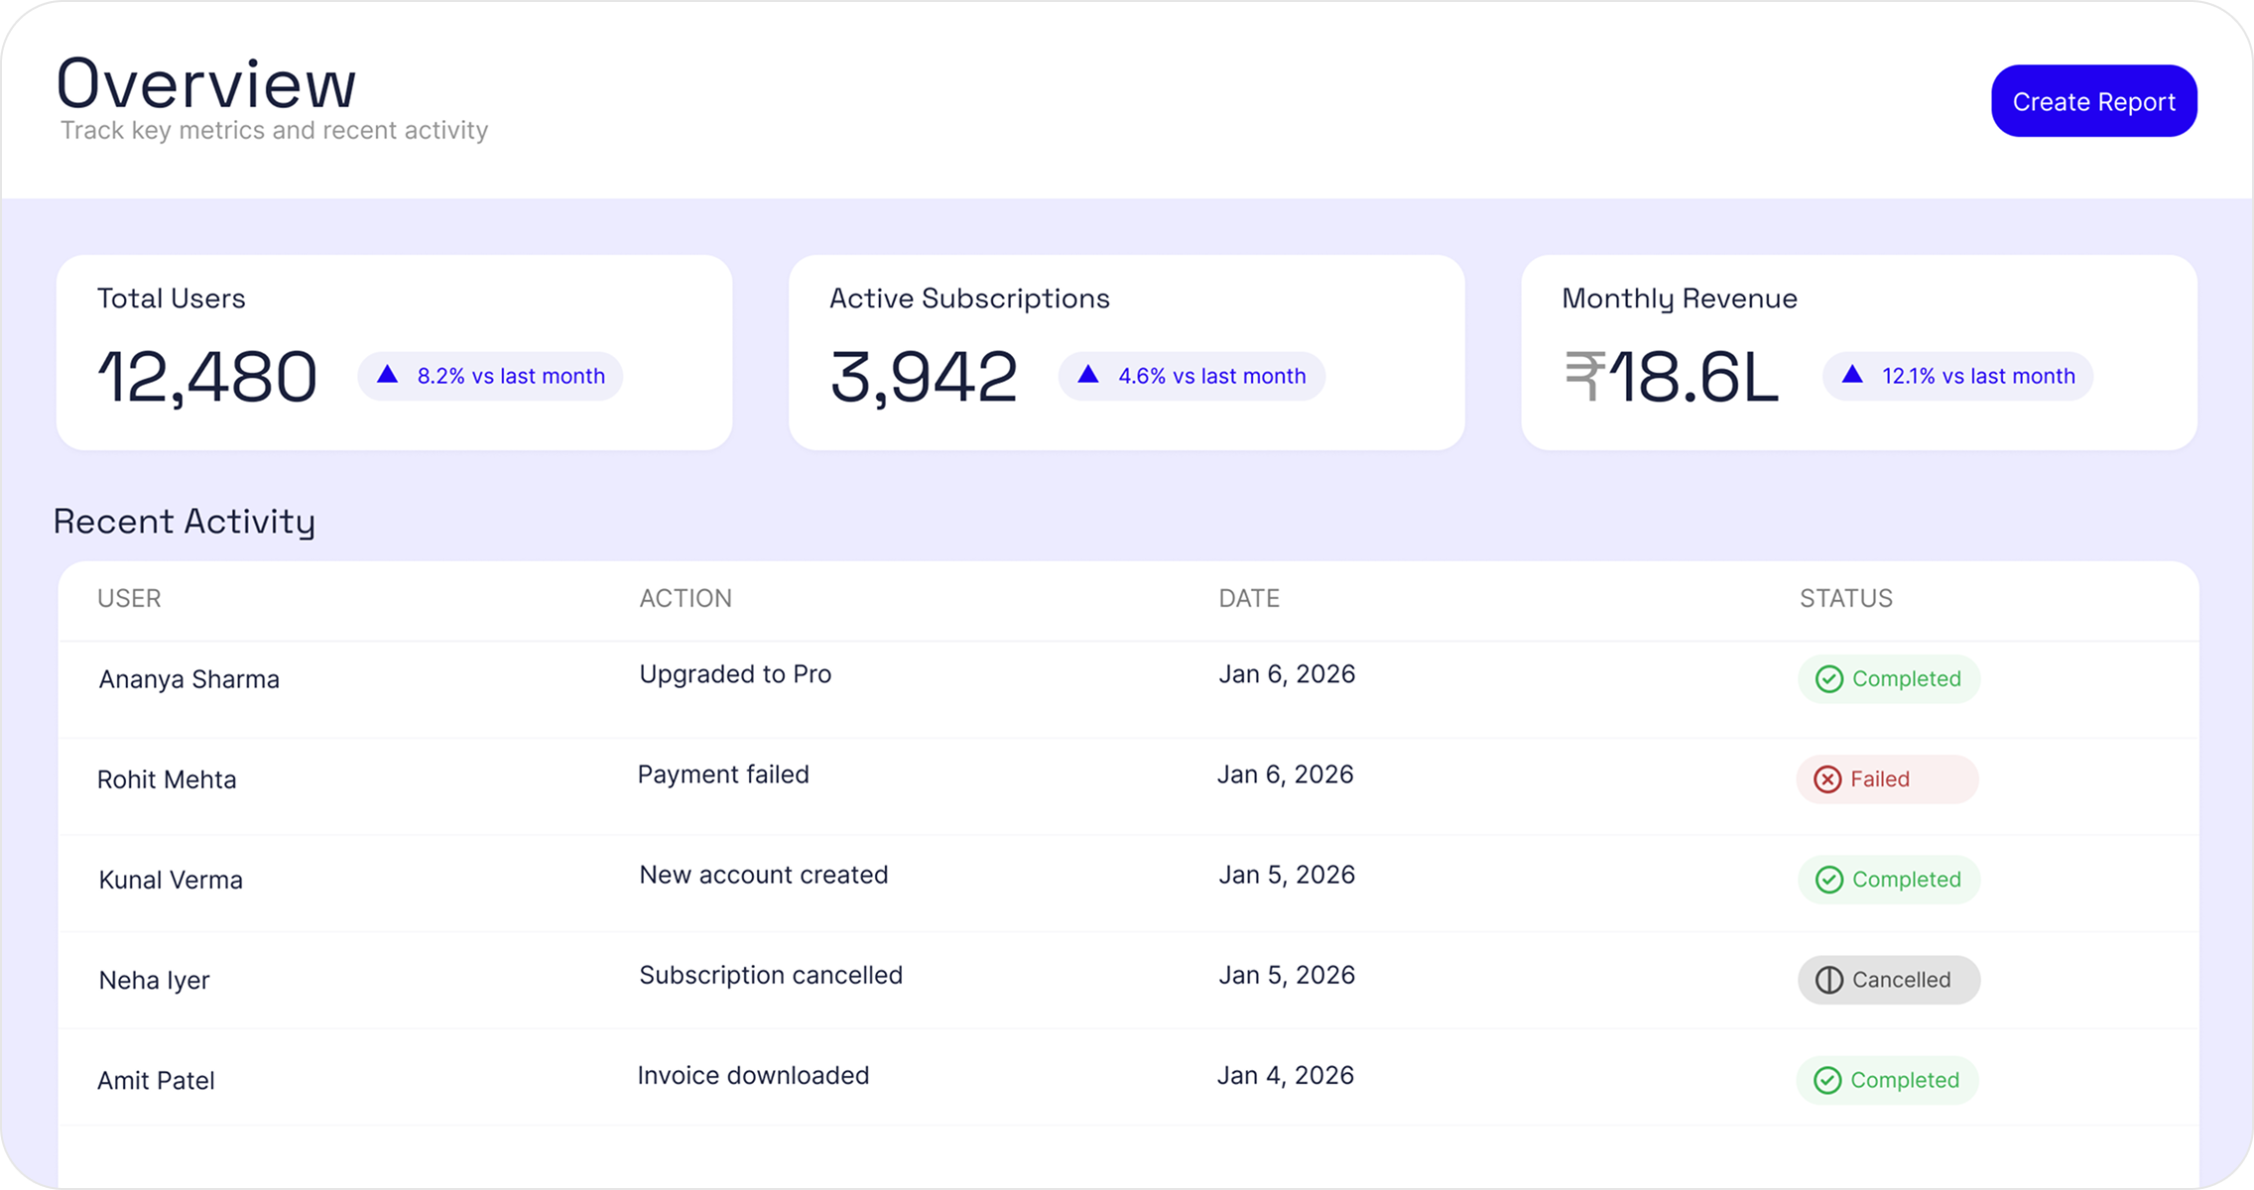This screenshot has width=2254, height=1190.
Task: Click the green checkmark on Ananya Sharma's Completed status
Action: point(1828,679)
